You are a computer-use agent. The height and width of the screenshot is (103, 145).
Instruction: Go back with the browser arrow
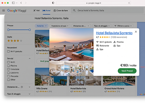point(21,3)
